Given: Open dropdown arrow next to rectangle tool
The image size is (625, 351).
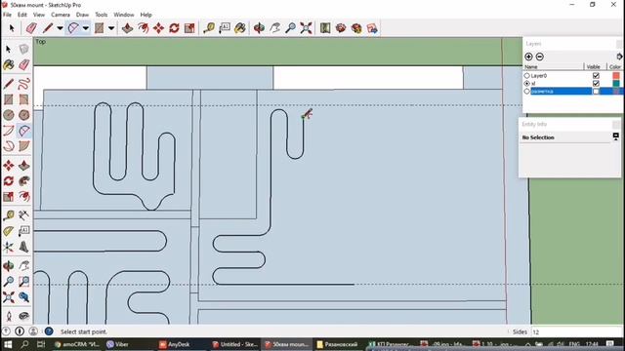Looking at the screenshot, I should pyautogui.click(x=111, y=28).
